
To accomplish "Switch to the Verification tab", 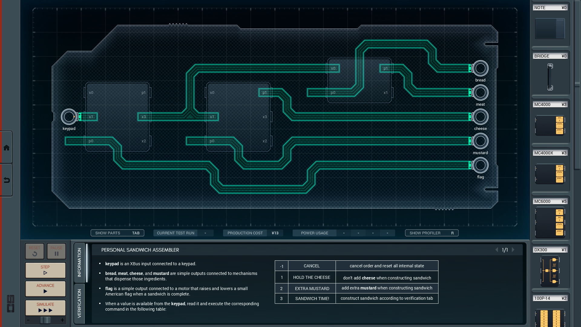I will coord(79,303).
